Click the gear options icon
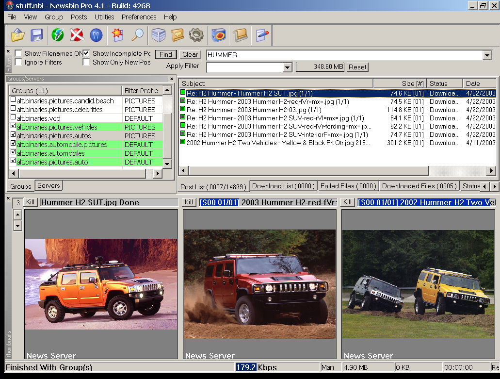 pyautogui.click(x=196, y=35)
